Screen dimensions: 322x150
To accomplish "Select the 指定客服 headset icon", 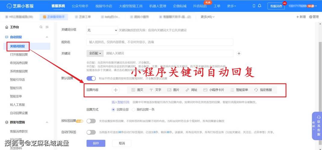I will click(256, 90).
